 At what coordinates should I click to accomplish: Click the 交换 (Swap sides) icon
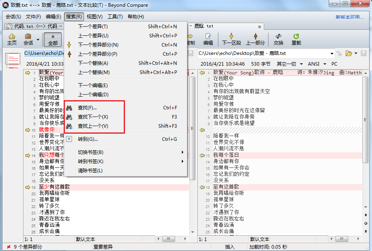click(279, 39)
